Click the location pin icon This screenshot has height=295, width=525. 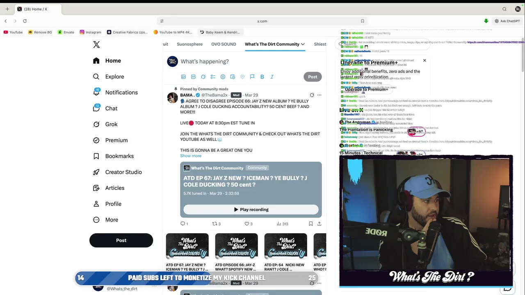tap(242, 77)
